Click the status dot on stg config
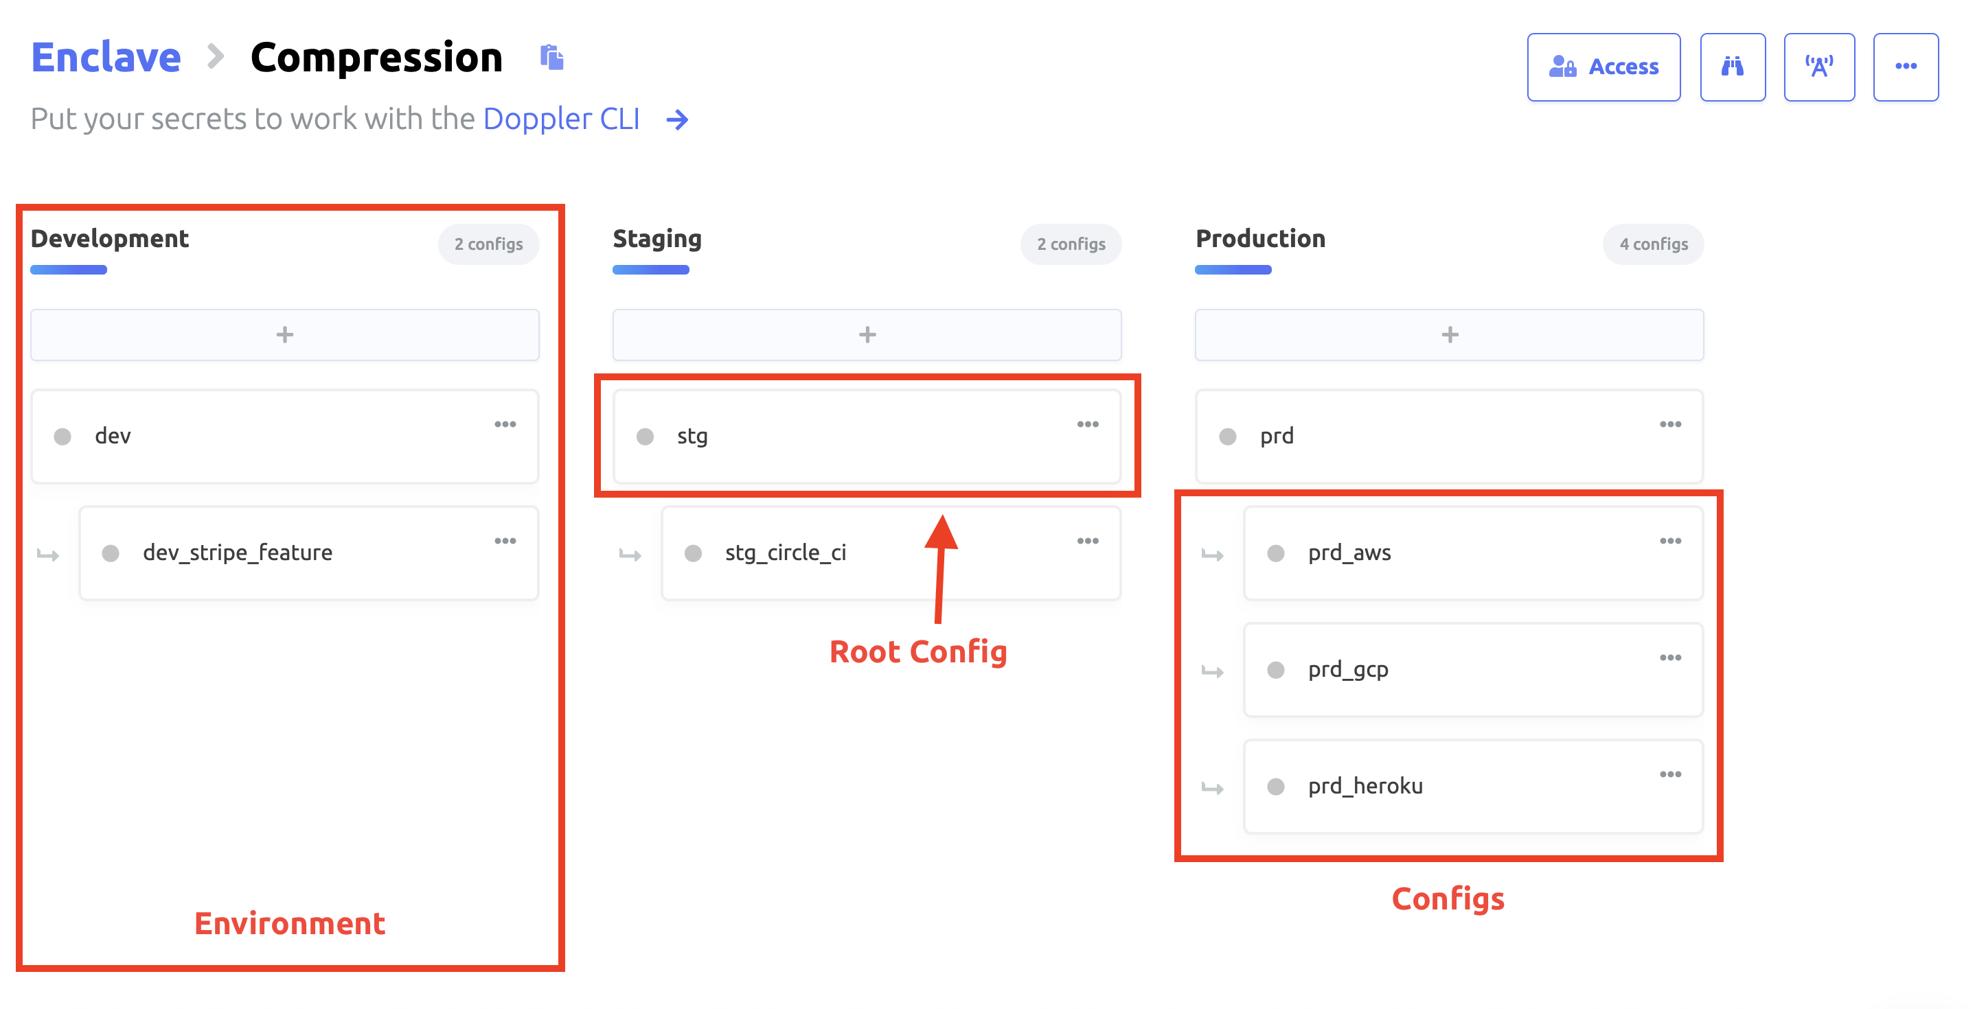Image resolution: width=1975 pixels, height=1009 pixels. [x=645, y=437]
